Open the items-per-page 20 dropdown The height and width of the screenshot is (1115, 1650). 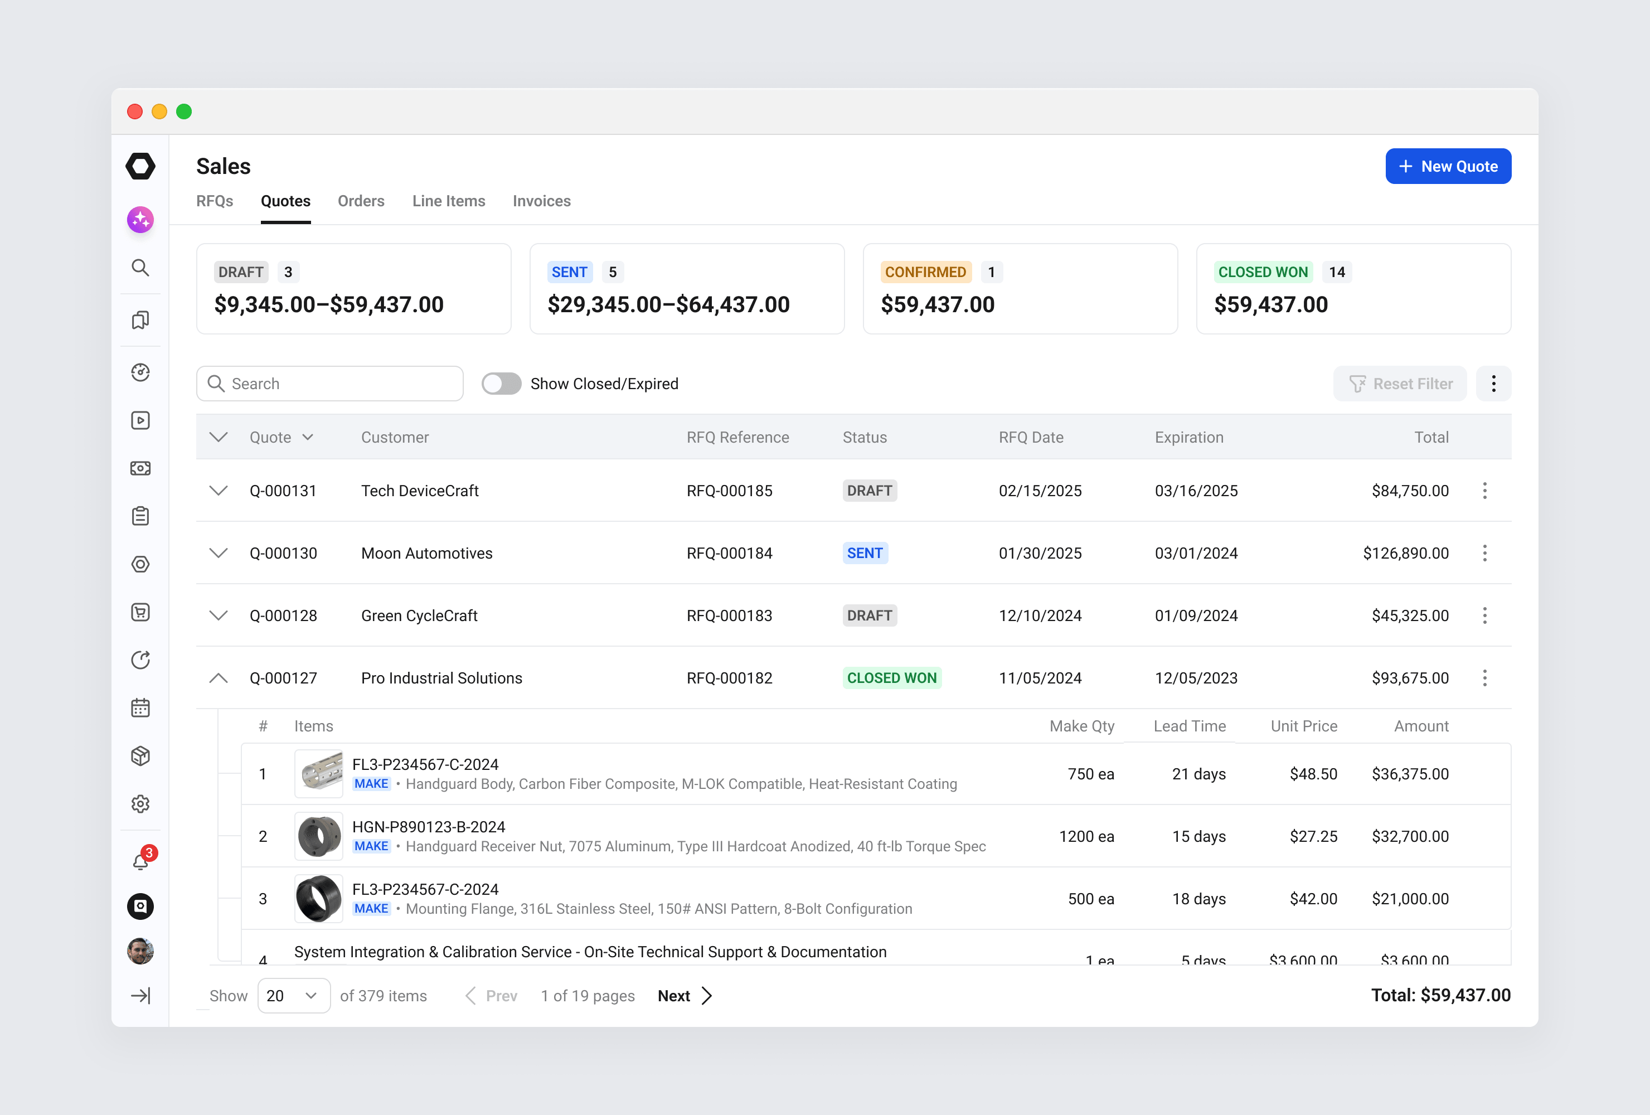tap(293, 996)
